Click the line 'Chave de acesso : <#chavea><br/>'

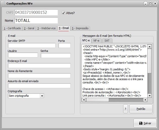105,89
